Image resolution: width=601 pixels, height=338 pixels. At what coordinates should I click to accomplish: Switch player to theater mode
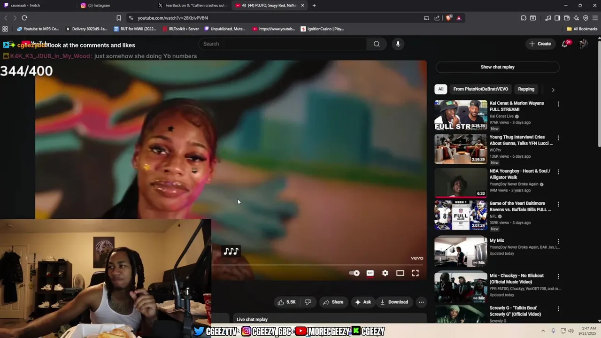point(400,273)
